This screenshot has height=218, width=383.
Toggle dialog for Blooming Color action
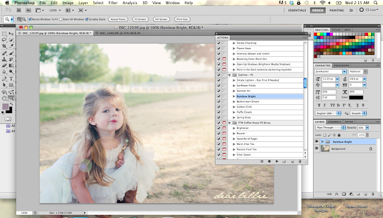coord(224,59)
